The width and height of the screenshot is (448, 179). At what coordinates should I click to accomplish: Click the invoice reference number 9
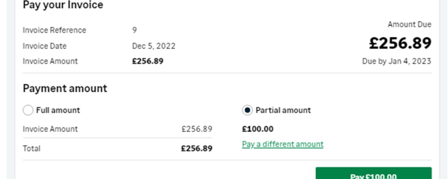134,30
